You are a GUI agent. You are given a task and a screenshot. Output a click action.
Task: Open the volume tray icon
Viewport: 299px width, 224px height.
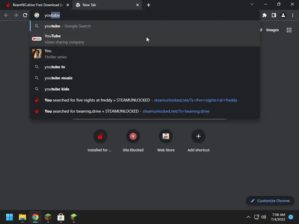[x=264, y=217]
